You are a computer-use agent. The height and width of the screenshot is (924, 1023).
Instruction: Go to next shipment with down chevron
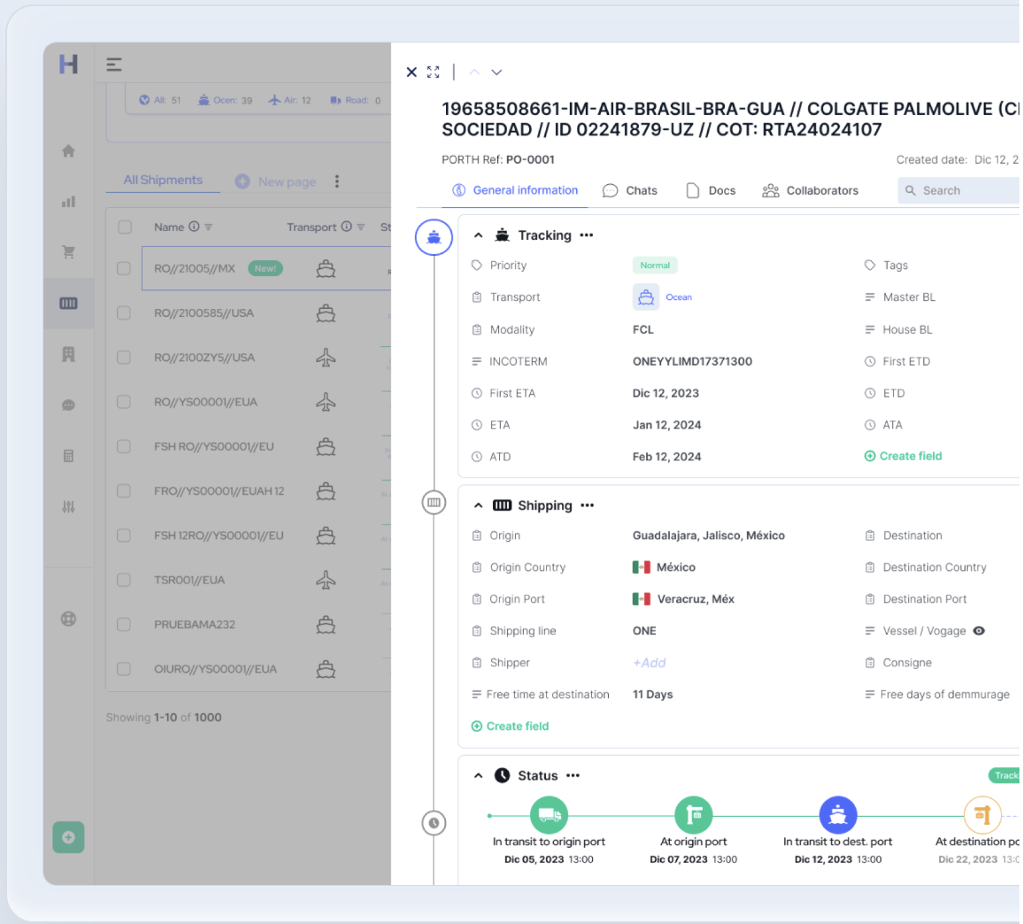pos(496,73)
